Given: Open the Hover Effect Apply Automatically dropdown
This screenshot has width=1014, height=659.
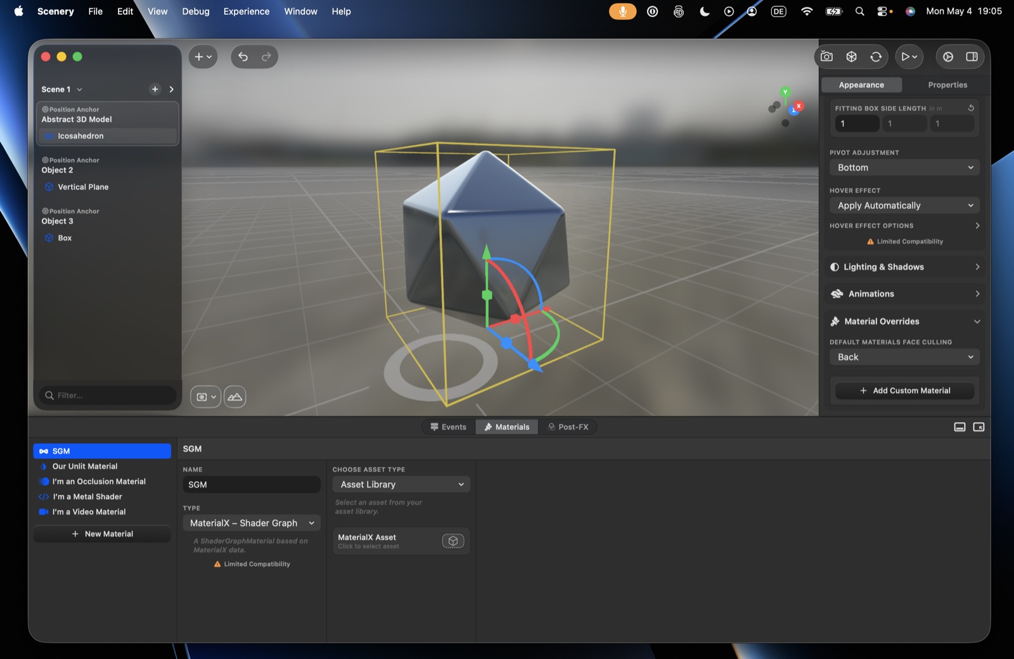Looking at the screenshot, I should coord(904,205).
